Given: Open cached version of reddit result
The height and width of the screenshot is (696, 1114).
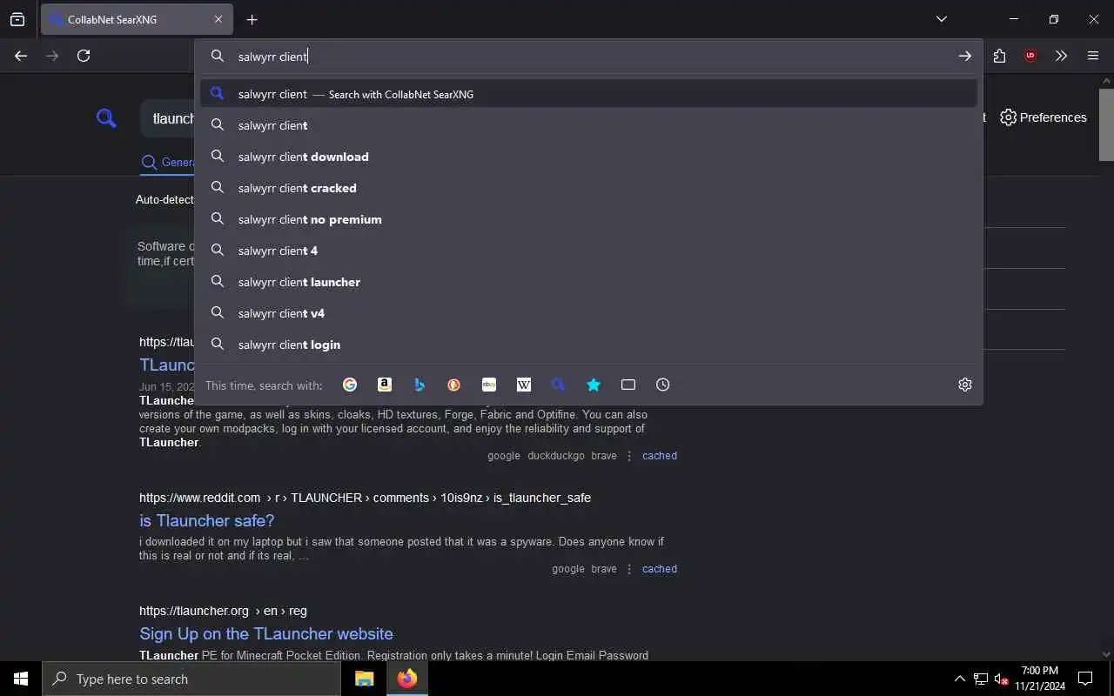Looking at the screenshot, I should 660,569.
